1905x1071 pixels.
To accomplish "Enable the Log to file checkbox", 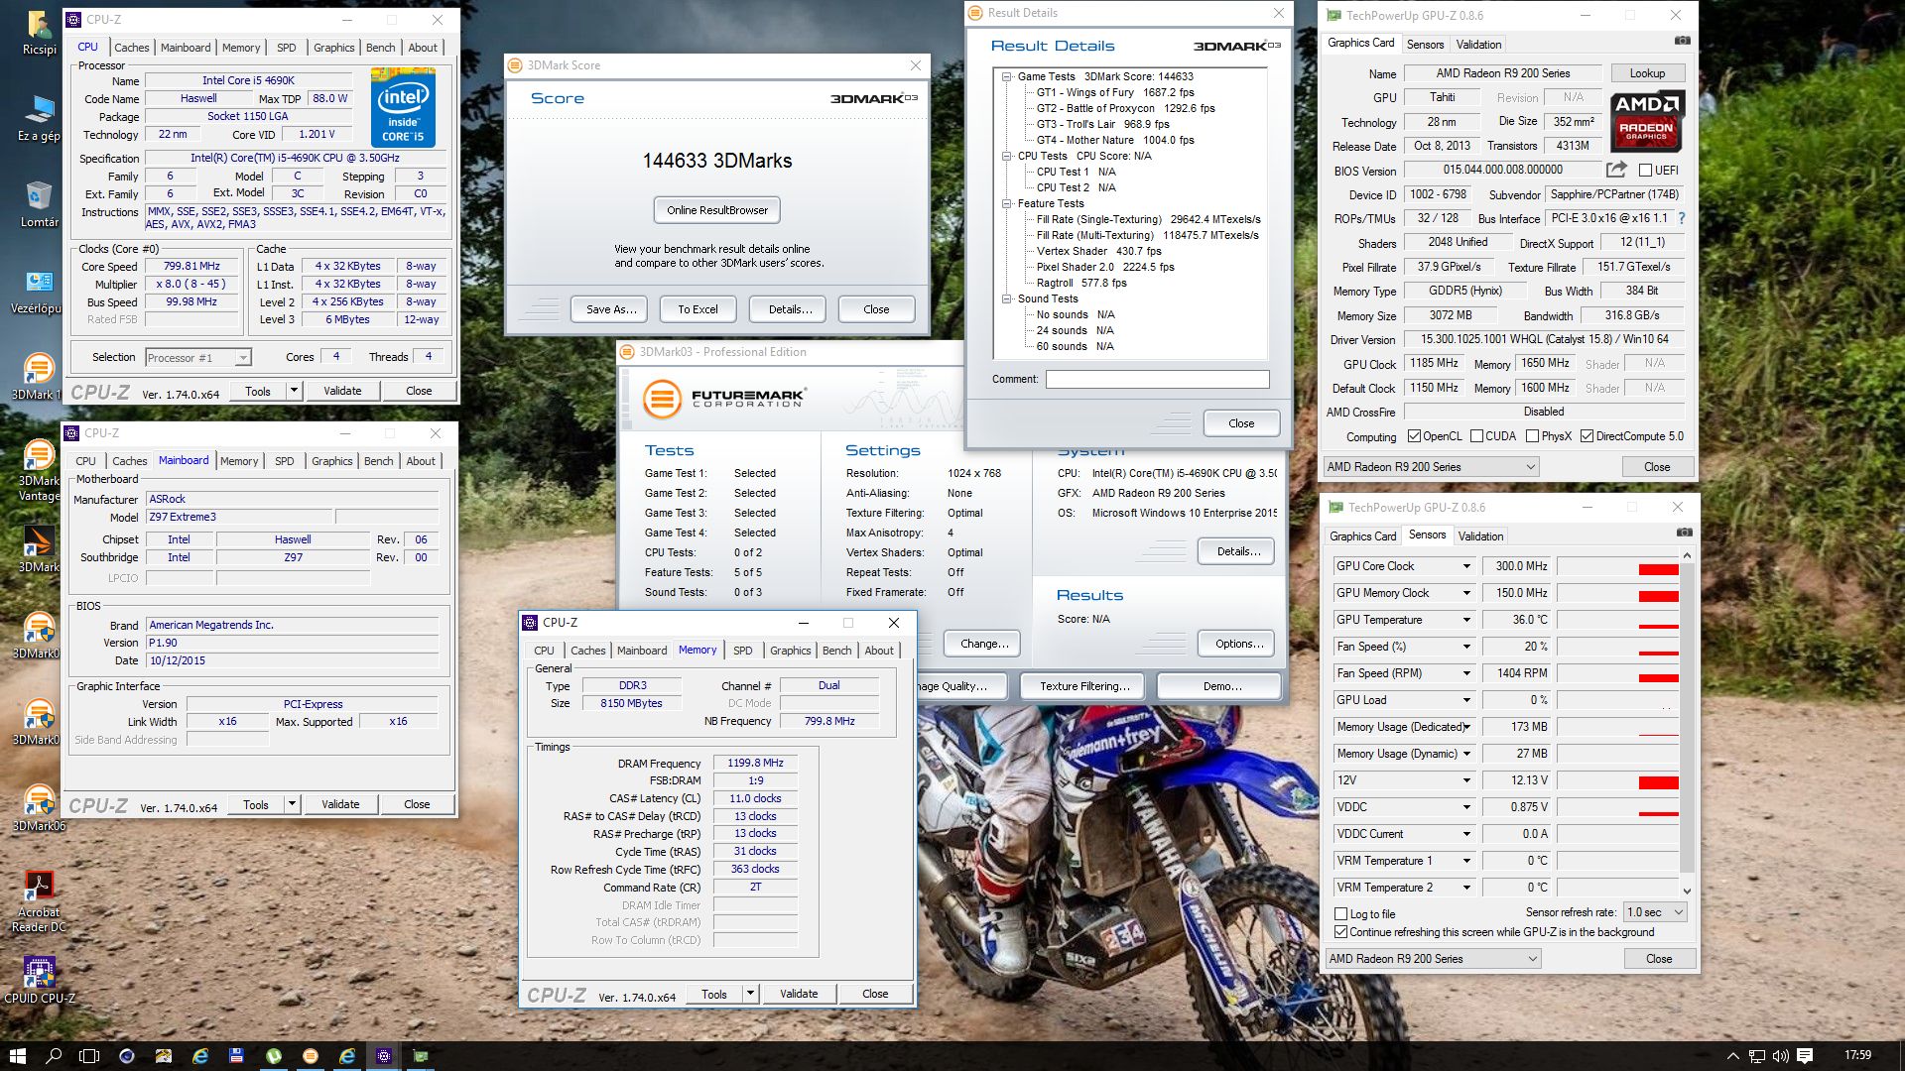I will [1341, 914].
